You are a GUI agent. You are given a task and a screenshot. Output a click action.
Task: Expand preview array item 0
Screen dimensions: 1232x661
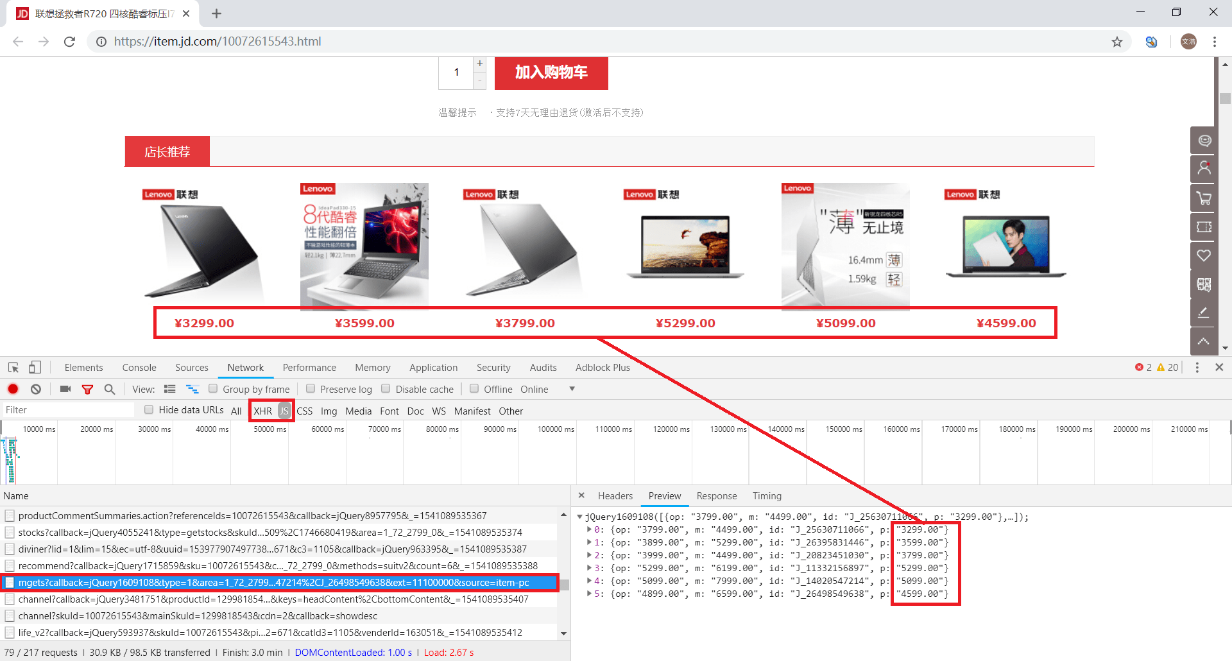[590, 529]
